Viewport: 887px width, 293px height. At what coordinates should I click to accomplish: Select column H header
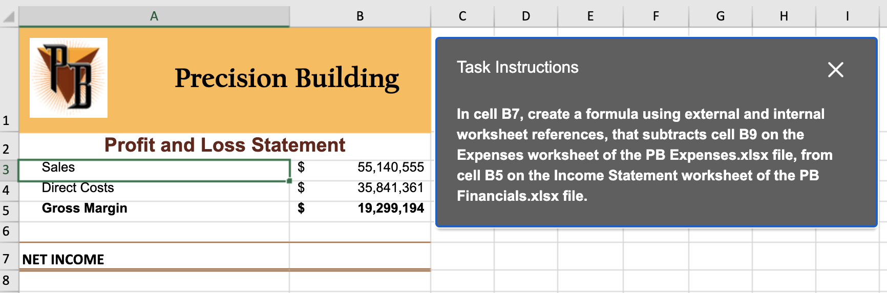[x=784, y=16]
